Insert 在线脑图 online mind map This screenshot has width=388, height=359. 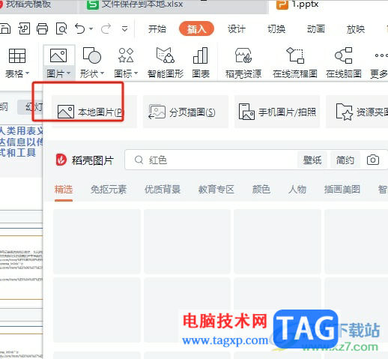tap(344, 62)
